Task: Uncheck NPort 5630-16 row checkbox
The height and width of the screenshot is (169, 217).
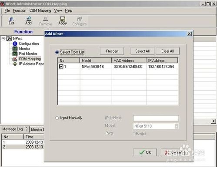Action: [61, 67]
